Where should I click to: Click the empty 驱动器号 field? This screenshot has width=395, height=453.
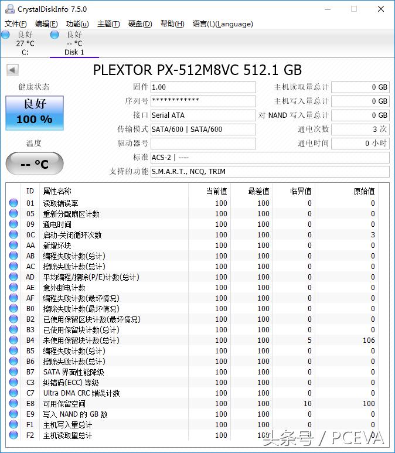point(203,144)
